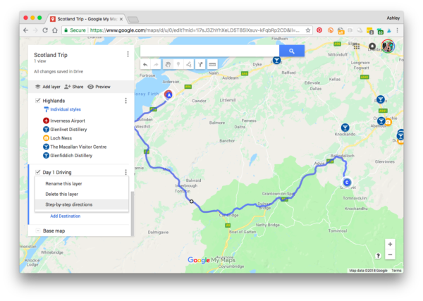Click distillery marker near Knockando
Screen dimensions: 423x301
tap(345, 128)
